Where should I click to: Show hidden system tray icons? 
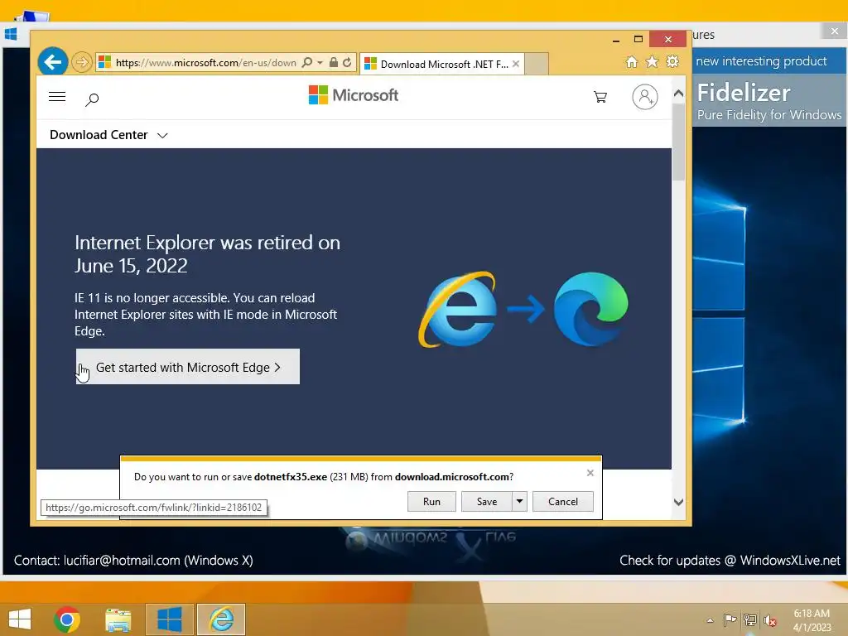pos(710,620)
